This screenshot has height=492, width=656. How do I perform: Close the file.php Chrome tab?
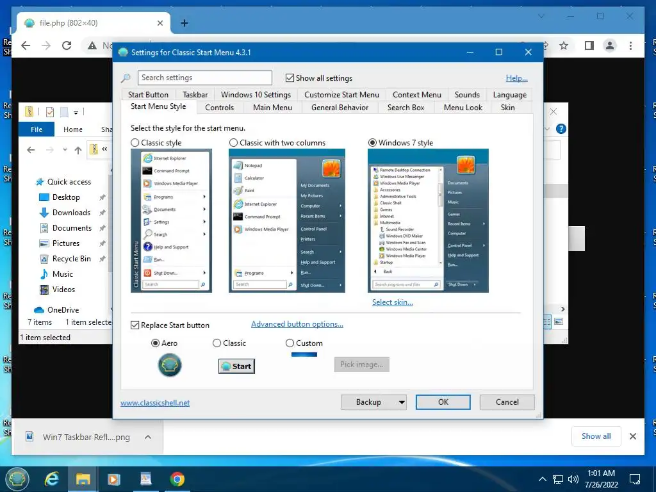(x=160, y=23)
